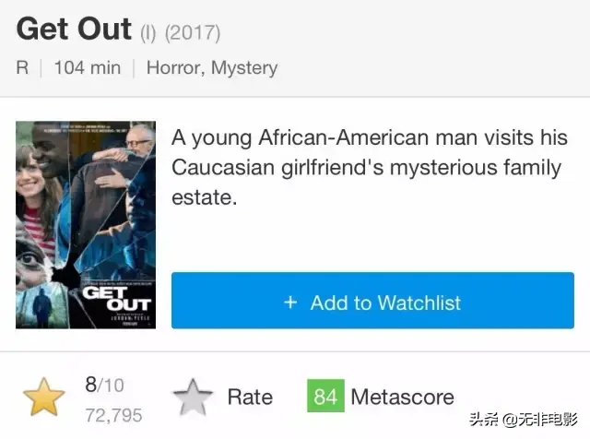Click the Get Out title heading
The width and height of the screenshot is (590, 439).
click(x=74, y=29)
